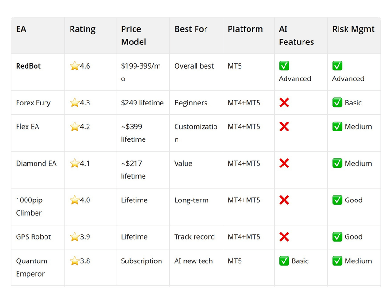Click the 'Advanced' text under RedBot's Risk Mgmt

coord(348,79)
